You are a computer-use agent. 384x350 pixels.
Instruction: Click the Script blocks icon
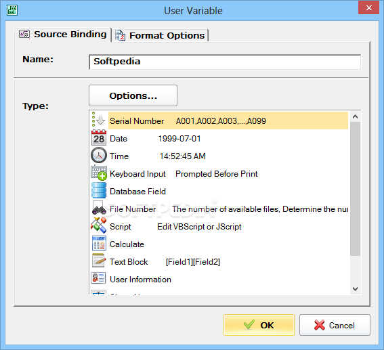point(99,225)
